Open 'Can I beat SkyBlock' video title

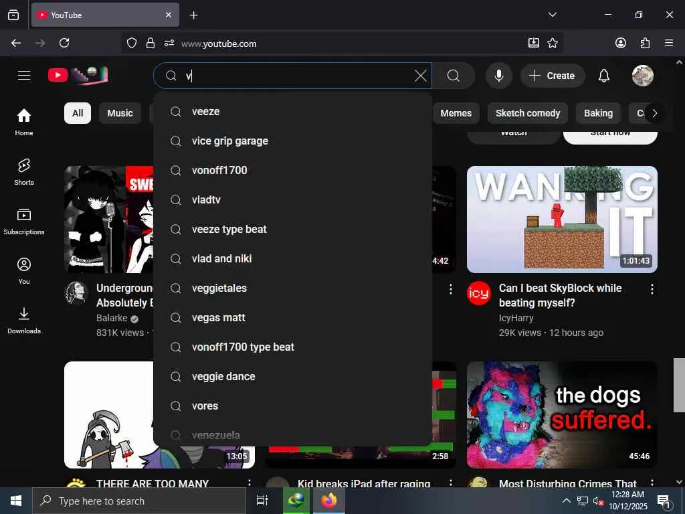561,295
